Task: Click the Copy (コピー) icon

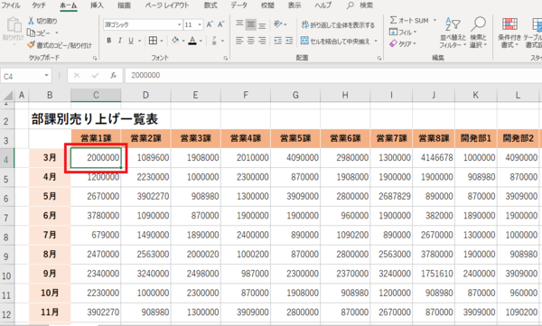Action: [x=31, y=33]
